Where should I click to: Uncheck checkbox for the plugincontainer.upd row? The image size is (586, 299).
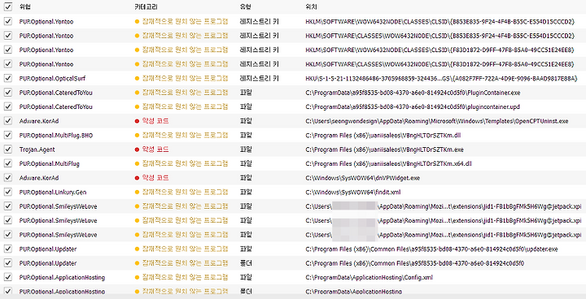click(x=8, y=106)
